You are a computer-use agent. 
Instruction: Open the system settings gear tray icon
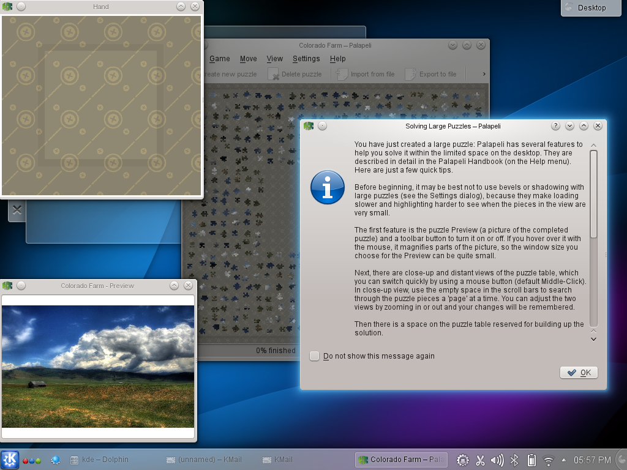coord(463,460)
